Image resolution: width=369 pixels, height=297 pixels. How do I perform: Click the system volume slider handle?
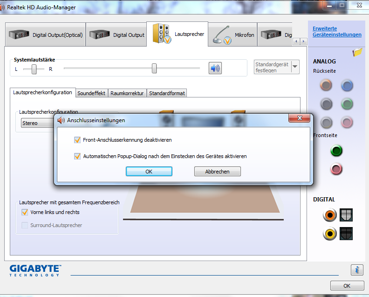pyautogui.click(x=154, y=68)
